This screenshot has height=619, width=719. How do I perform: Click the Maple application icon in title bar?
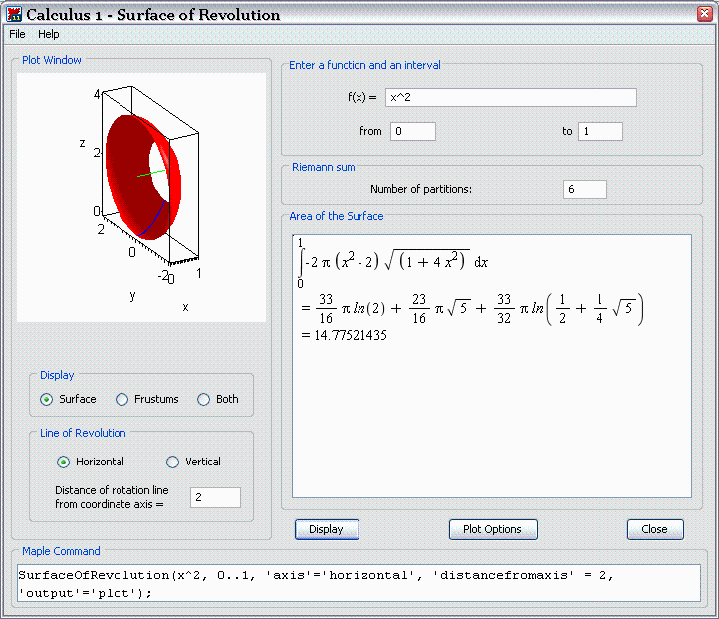[x=14, y=14]
